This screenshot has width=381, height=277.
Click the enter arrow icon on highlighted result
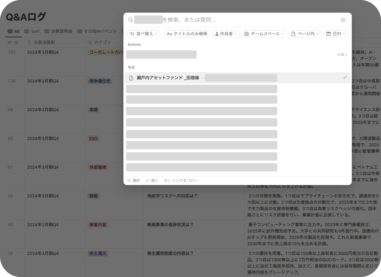(345, 78)
